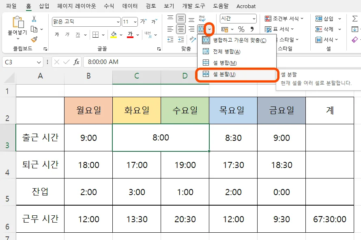Screen dimensions: 361x240
Task: Toggle underline 가 formatting
Action: 78,35
